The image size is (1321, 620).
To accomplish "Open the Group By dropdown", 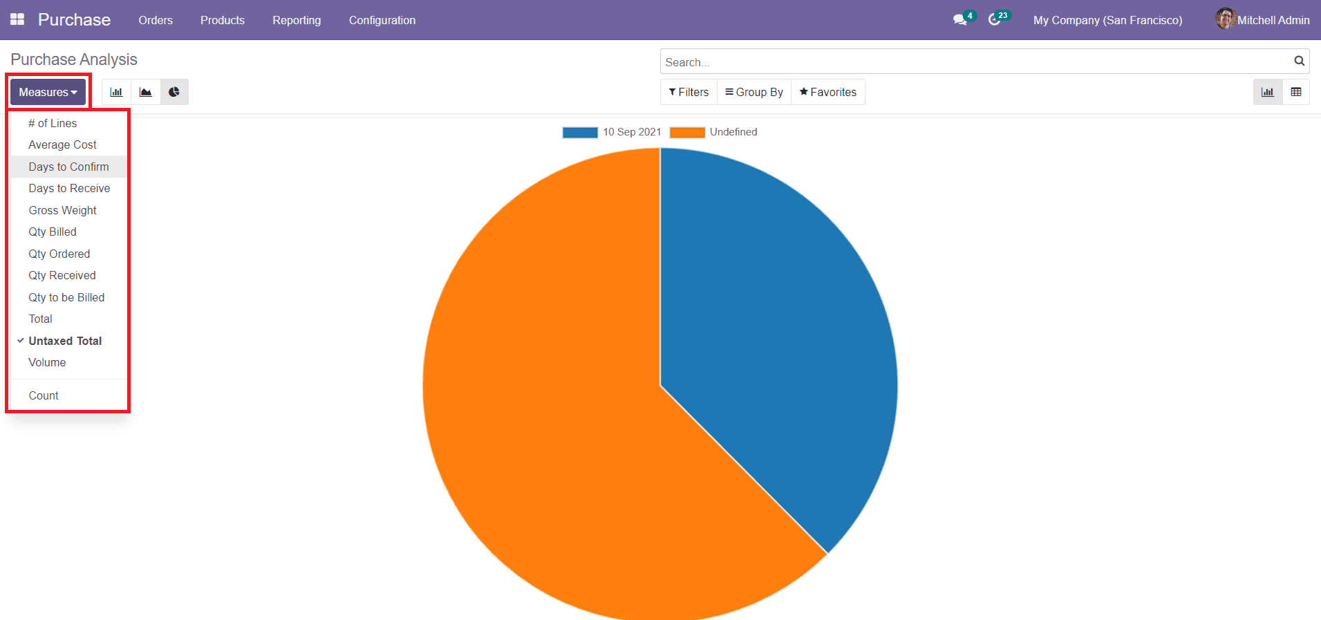I will 753,92.
